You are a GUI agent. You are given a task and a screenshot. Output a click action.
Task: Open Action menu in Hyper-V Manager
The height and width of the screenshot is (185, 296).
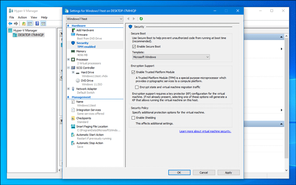tap(22, 17)
